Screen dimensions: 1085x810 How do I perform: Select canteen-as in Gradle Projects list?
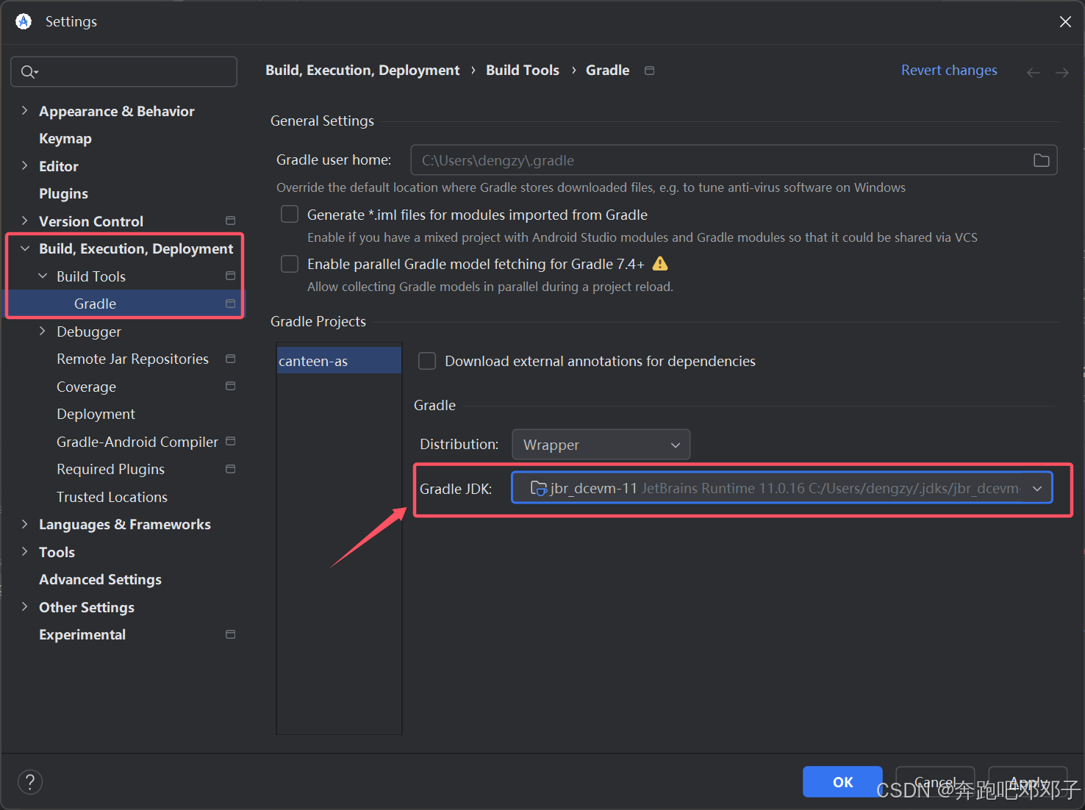tap(339, 361)
